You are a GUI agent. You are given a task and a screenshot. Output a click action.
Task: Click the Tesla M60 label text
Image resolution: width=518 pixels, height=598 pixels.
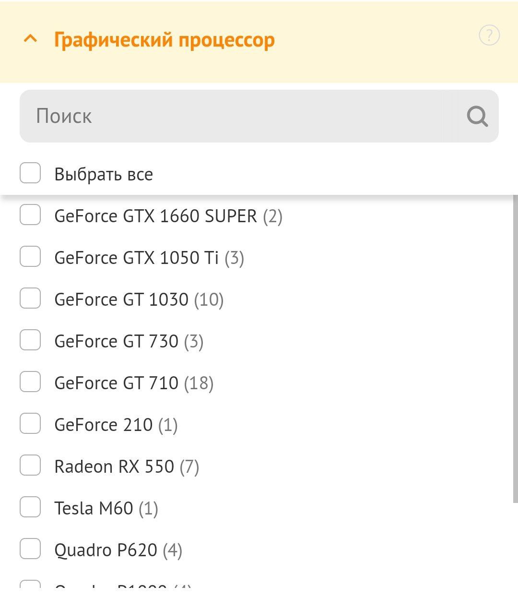coord(94,508)
